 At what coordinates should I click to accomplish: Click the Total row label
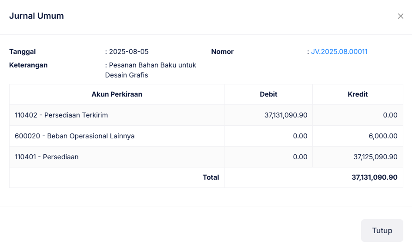pos(211,177)
